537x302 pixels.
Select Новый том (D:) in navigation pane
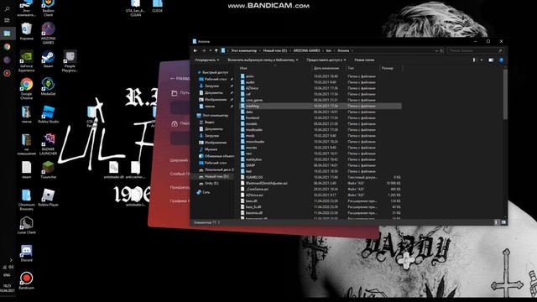tap(216, 176)
